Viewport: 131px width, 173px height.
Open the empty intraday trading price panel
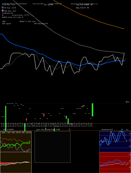tap(52, 147)
